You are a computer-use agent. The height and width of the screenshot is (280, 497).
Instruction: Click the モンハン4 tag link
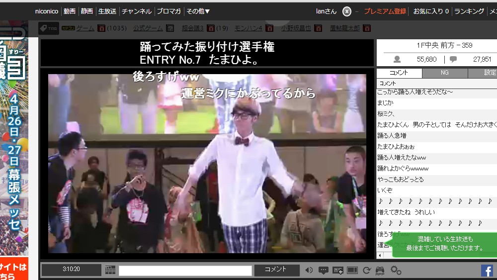(x=248, y=28)
